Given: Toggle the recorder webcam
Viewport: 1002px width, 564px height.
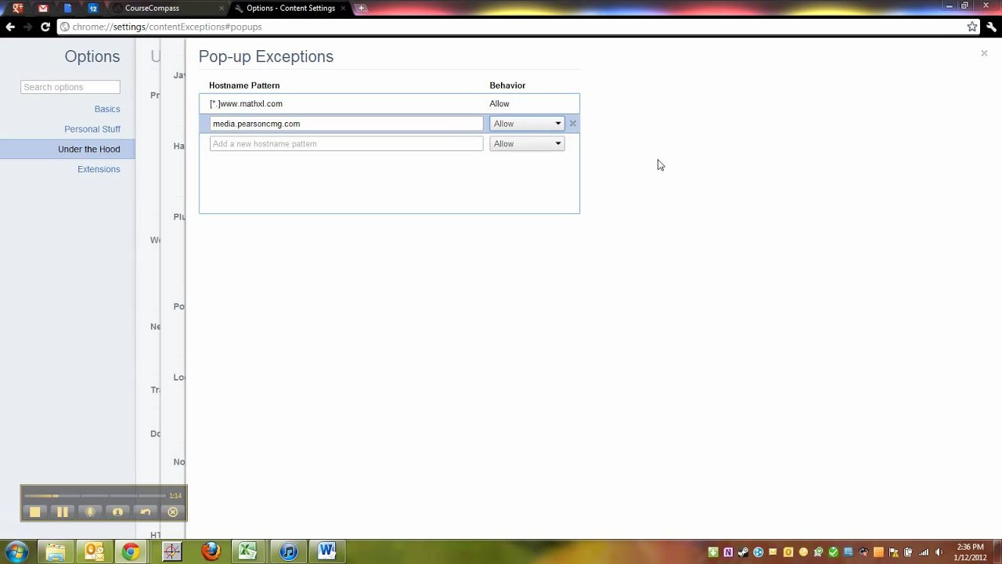Looking at the screenshot, I should [117, 512].
